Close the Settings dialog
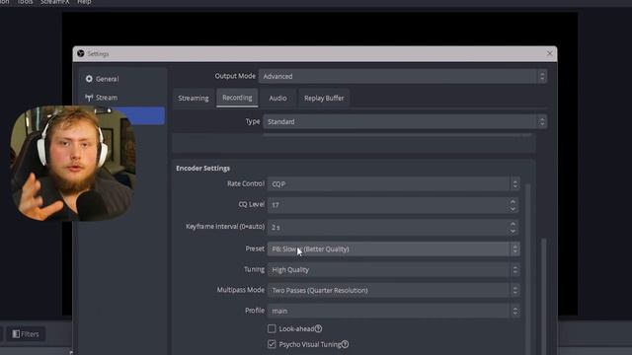 (x=550, y=53)
